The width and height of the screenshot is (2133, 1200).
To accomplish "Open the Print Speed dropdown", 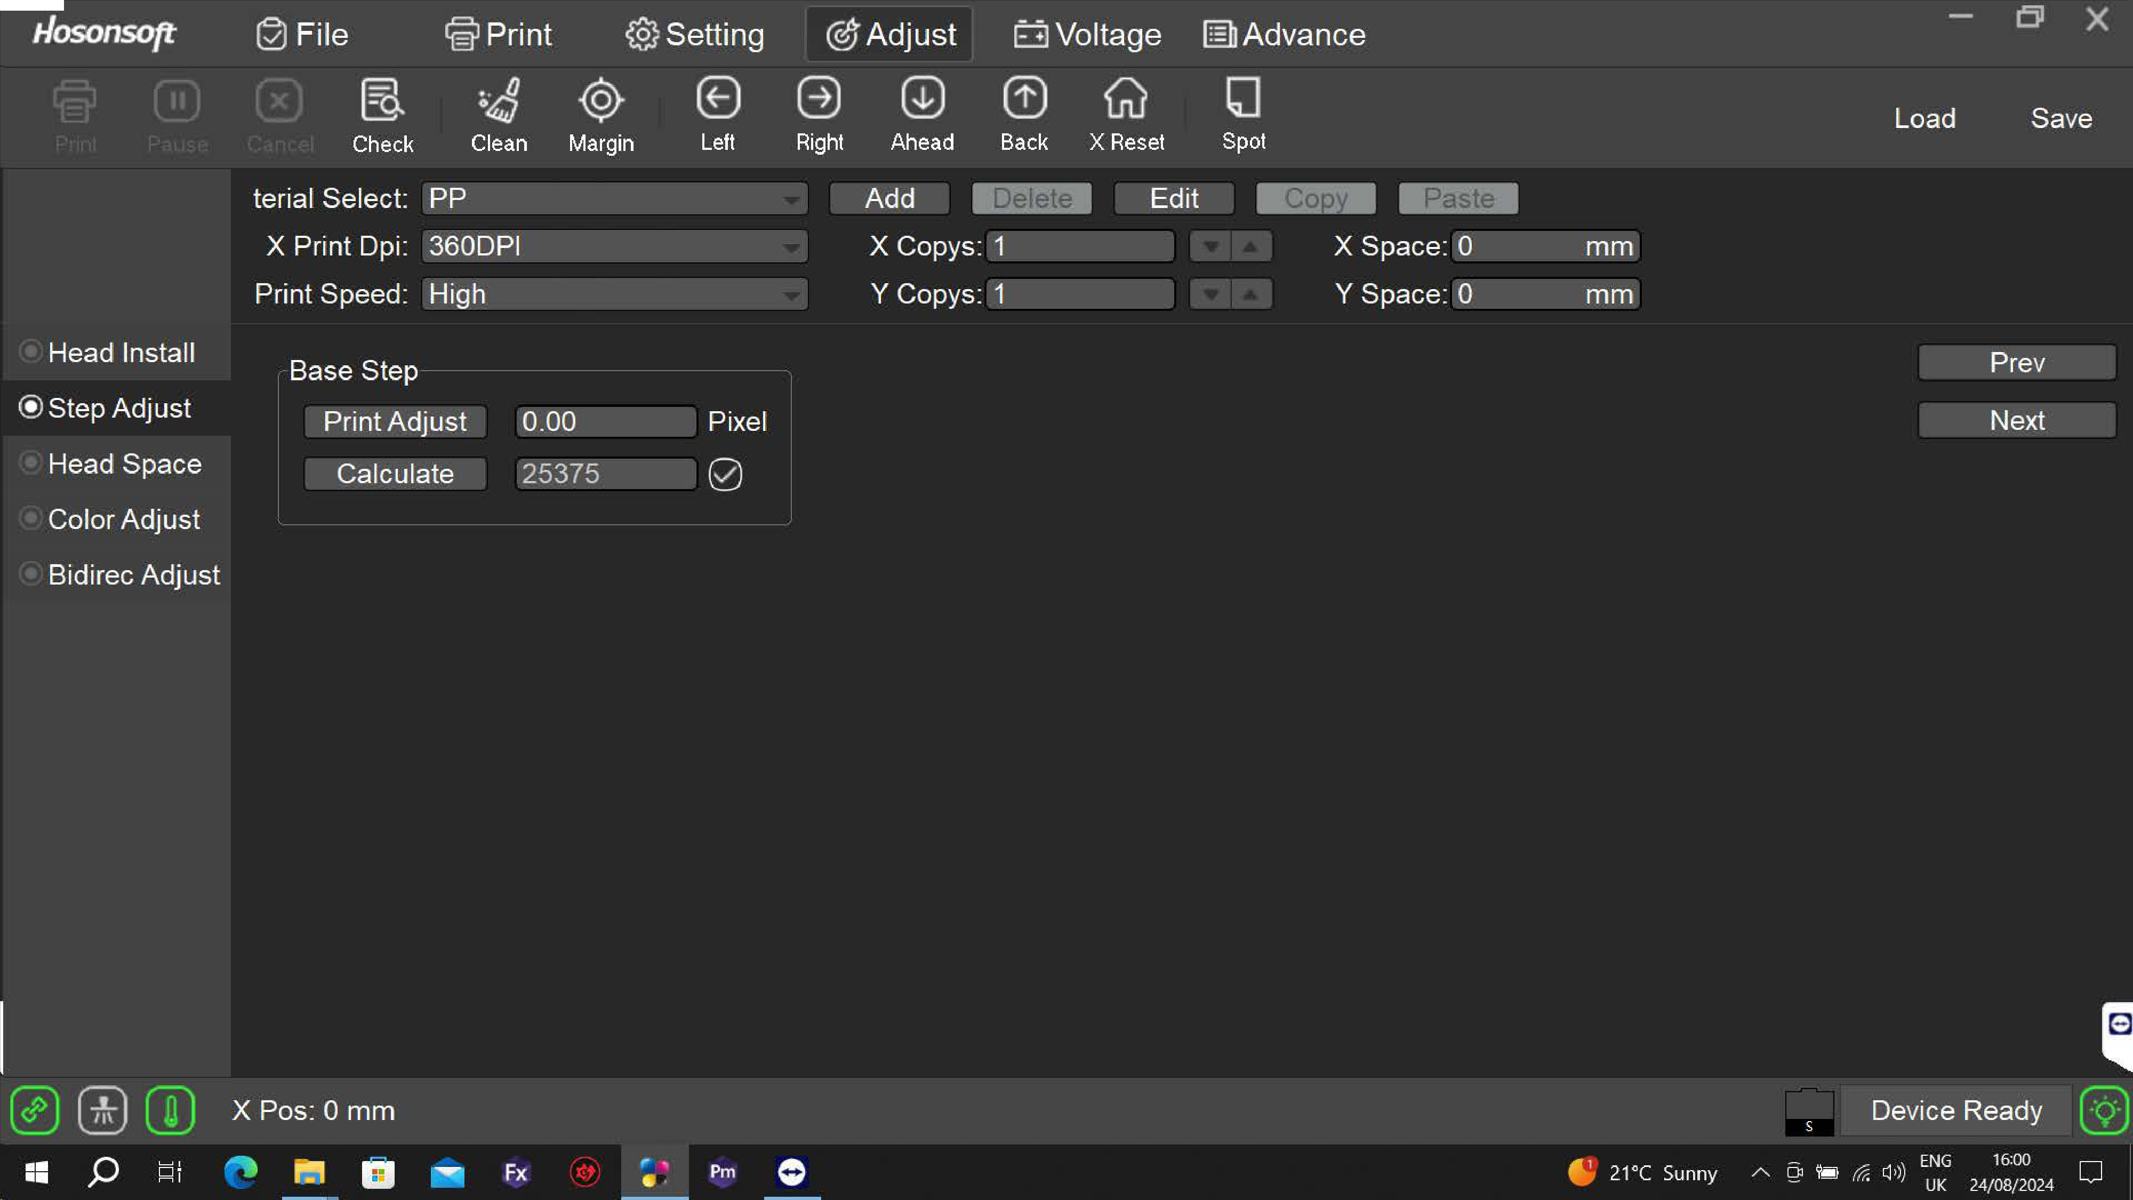I will tap(791, 295).
